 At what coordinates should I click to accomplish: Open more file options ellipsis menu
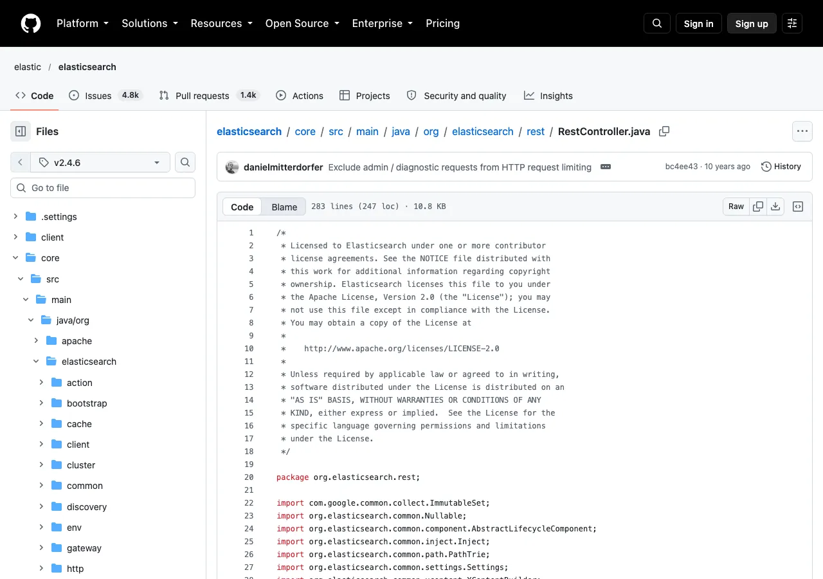pos(802,131)
